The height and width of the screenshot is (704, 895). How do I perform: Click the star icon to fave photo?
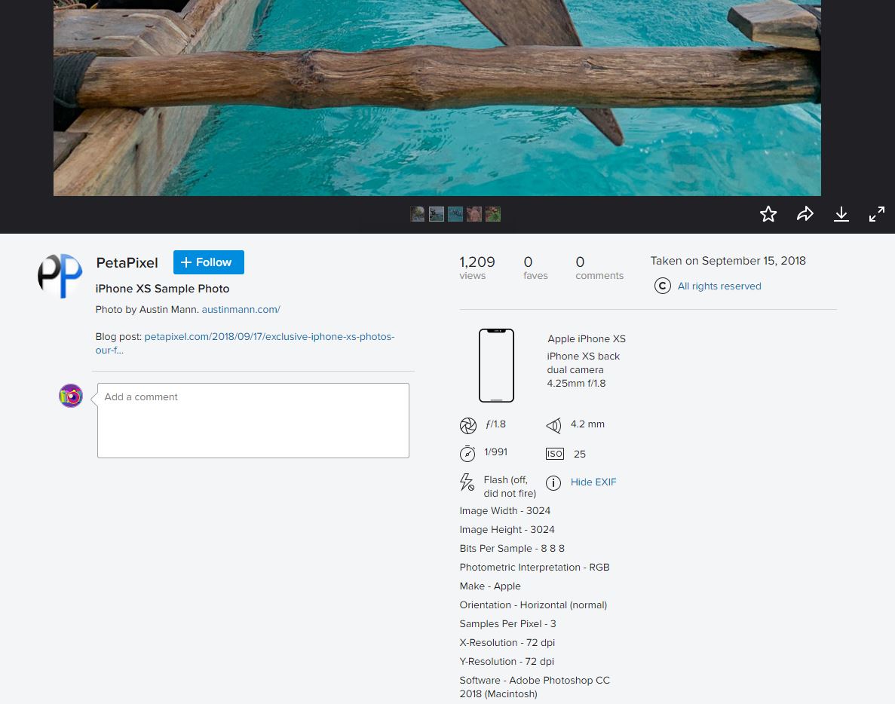[768, 214]
